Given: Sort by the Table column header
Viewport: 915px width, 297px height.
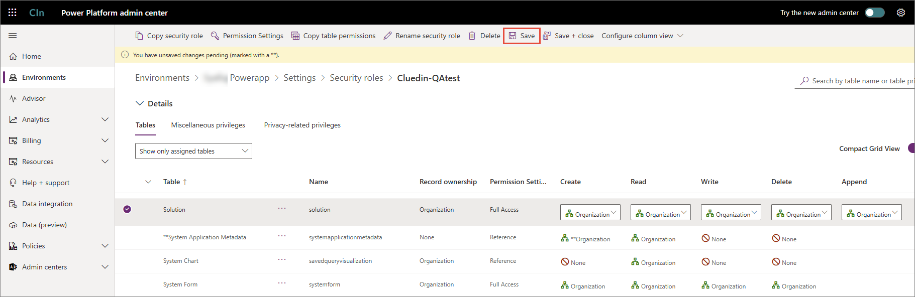Looking at the screenshot, I should click(x=175, y=182).
